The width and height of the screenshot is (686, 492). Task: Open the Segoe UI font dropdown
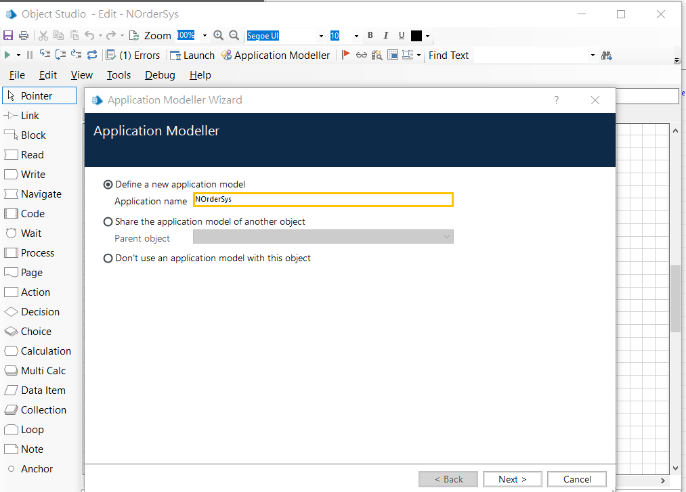pyautogui.click(x=321, y=36)
